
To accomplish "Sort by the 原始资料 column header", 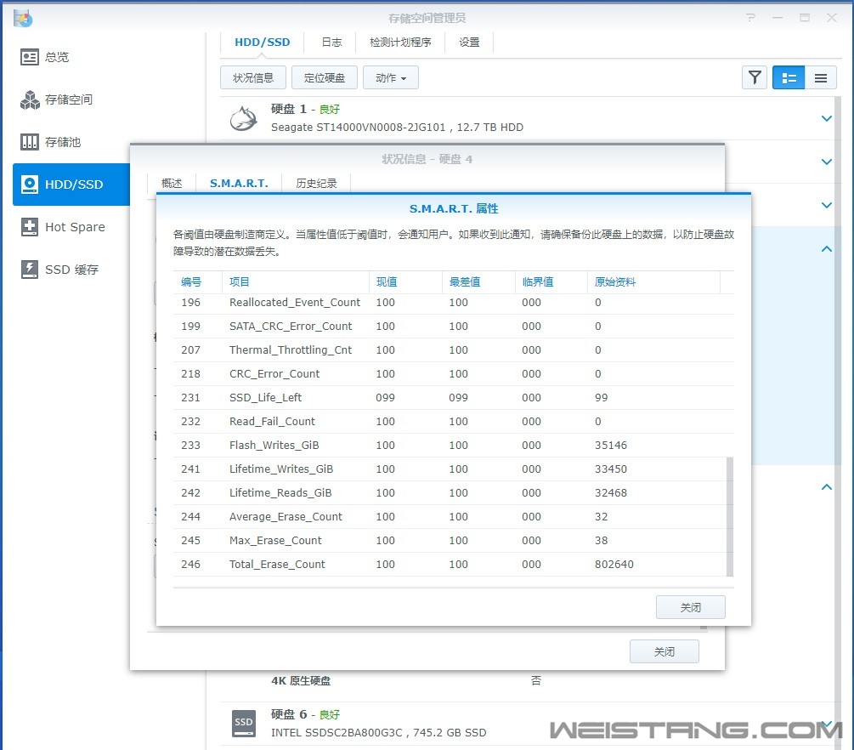I will tap(653, 281).
